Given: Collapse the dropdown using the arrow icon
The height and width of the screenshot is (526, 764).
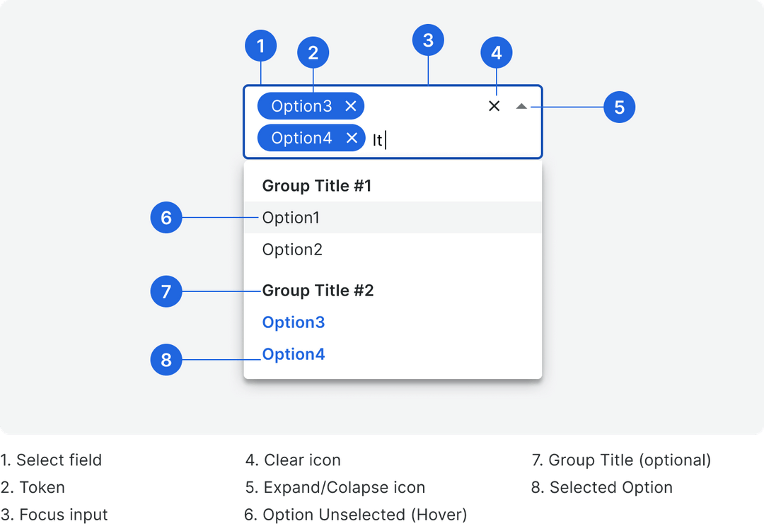Looking at the screenshot, I should (522, 106).
